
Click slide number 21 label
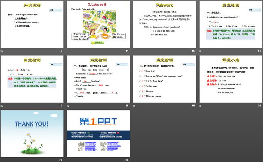coord(61,160)
